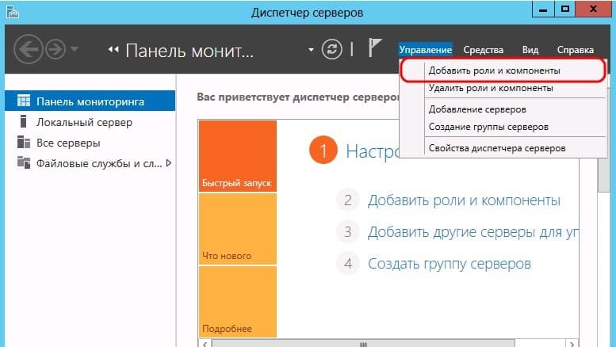The height and width of the screenshot is (347, 616).
Task: Open the Вид menu
Action: (530, 50)
